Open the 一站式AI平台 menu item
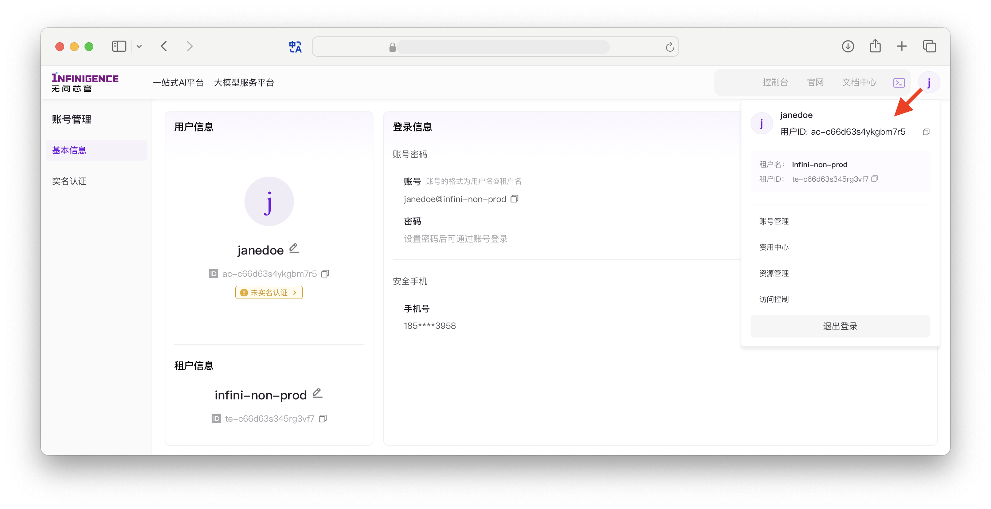 pos(178,82)
